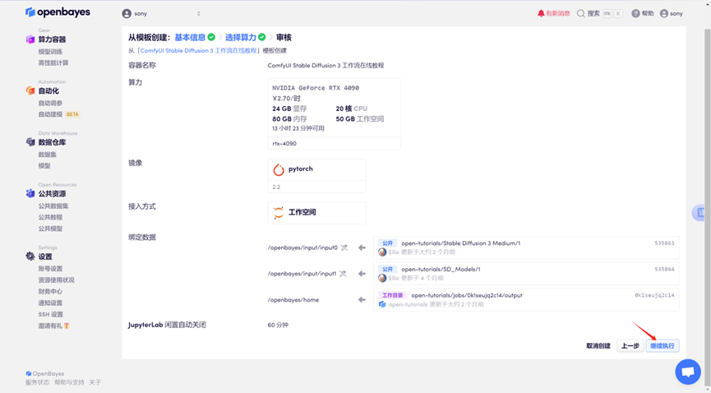The image size is (711, 393).
Task: Click the arrow icon beside input0 path
Action: click(362, 247)
